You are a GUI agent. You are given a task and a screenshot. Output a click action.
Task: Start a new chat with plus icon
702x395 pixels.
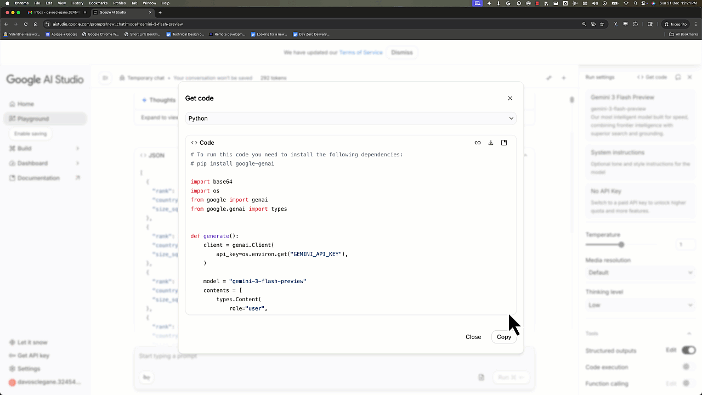[564, 78]
